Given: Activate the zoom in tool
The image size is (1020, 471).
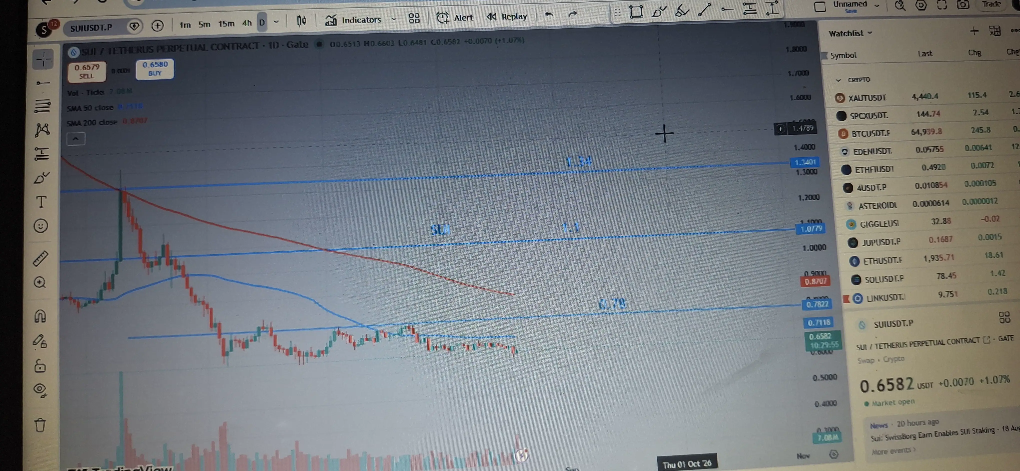Looking at the screenshot, I should click(x=40, y=282).
